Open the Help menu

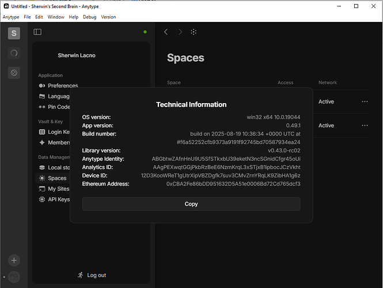(74, 17)
